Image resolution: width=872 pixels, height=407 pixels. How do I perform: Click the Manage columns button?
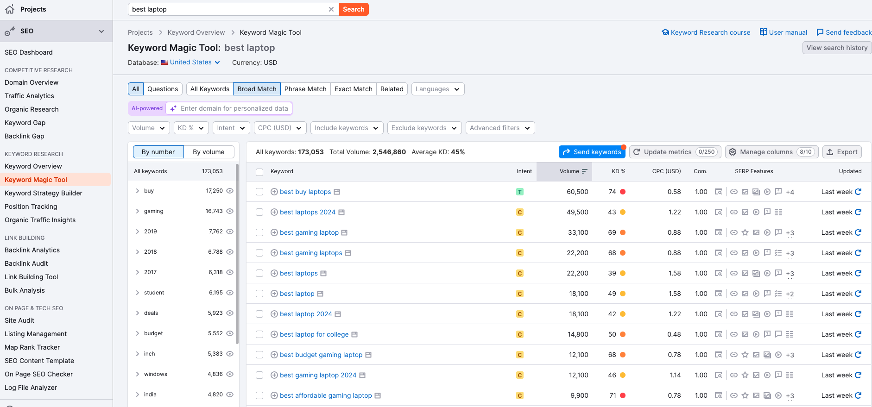tap(772, 152)
